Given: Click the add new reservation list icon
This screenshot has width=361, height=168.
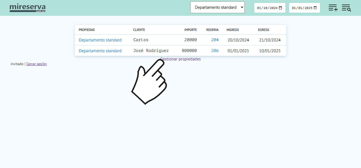Looking at the screenshot, I should click(x=333, y=8).
